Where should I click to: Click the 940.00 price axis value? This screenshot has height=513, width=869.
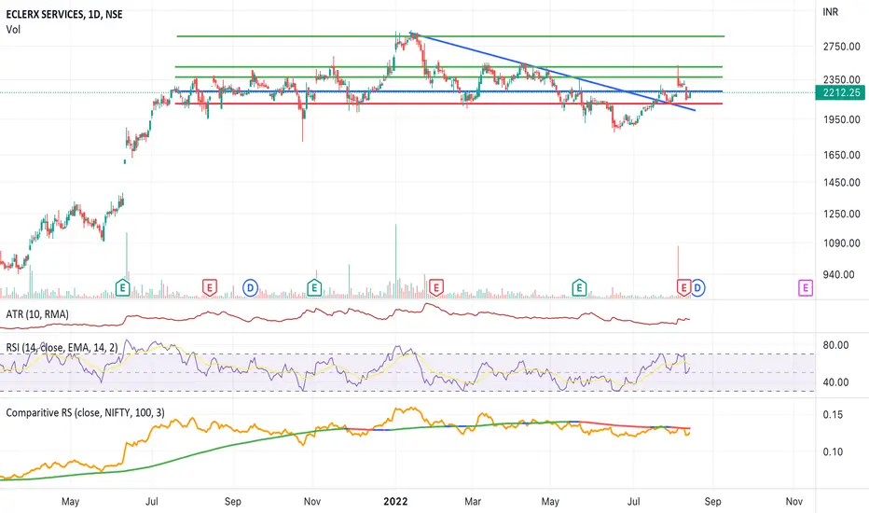click(838, 274)
